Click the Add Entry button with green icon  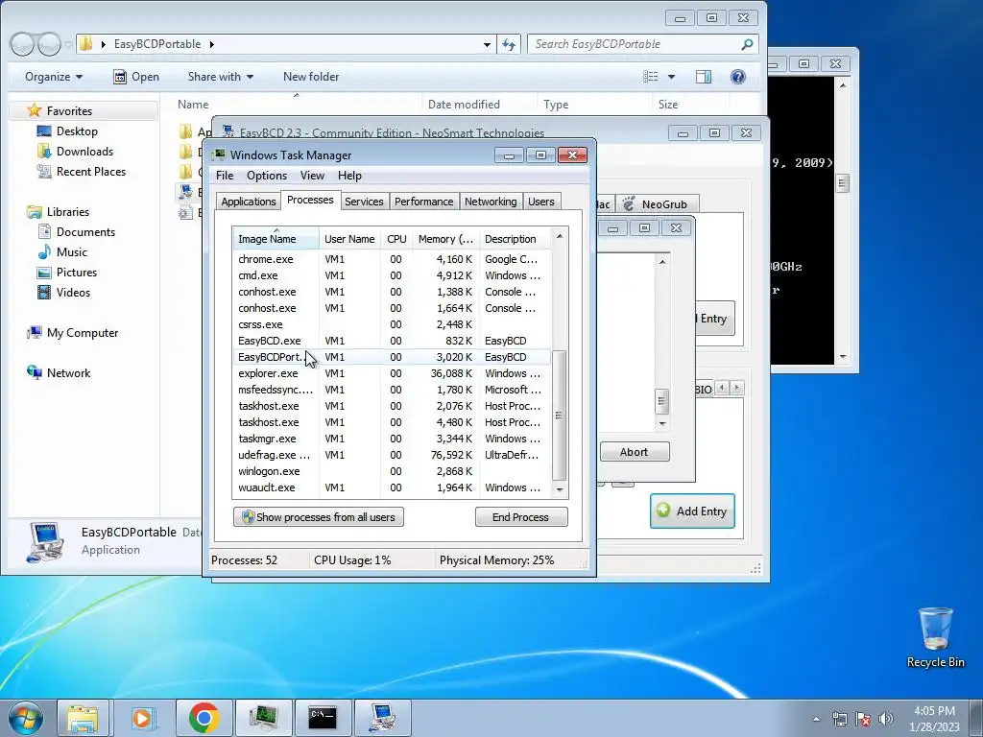click(x=692, y=511)
